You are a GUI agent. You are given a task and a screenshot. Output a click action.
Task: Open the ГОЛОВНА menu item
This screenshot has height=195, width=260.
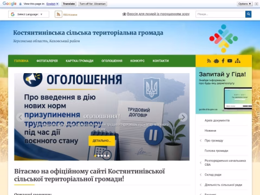coord(21,61)
